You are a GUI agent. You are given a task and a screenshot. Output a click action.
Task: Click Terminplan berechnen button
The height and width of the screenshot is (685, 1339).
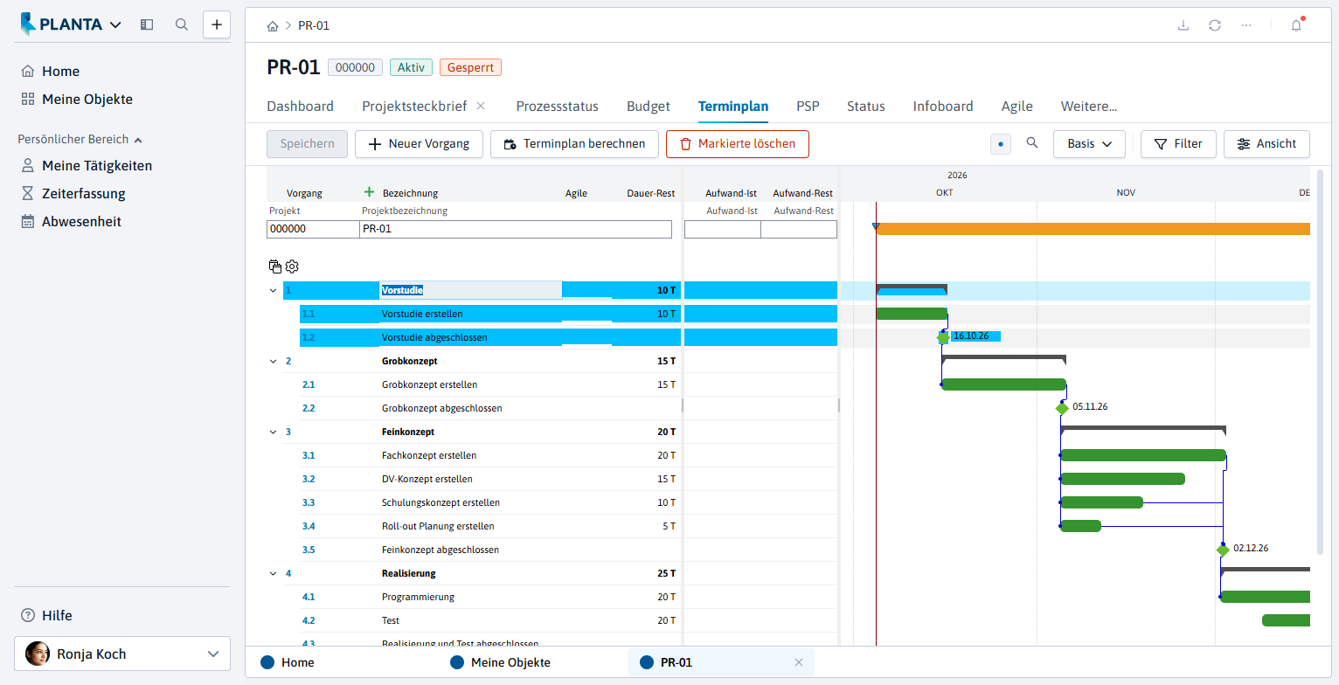click(574, 143)
